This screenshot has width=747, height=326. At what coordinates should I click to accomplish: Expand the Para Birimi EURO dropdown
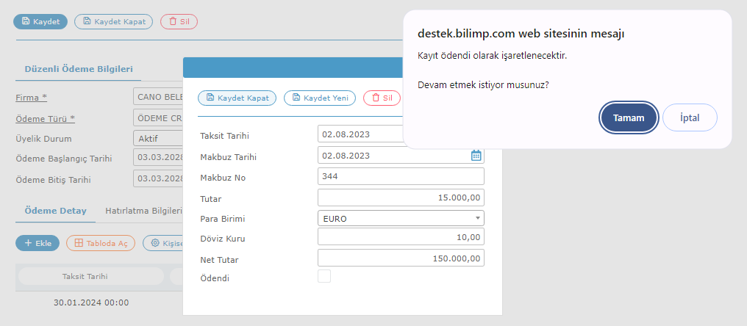point(401,218)
